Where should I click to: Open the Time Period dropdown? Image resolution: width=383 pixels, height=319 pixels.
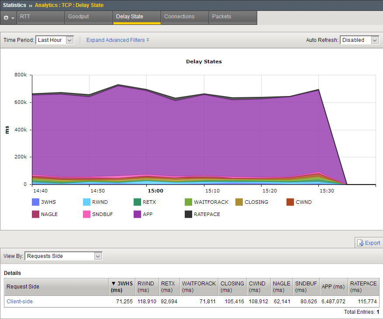55,40
